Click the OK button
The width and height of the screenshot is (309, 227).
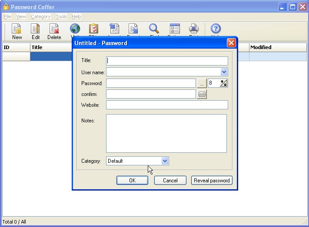click(x=132, y=180)
